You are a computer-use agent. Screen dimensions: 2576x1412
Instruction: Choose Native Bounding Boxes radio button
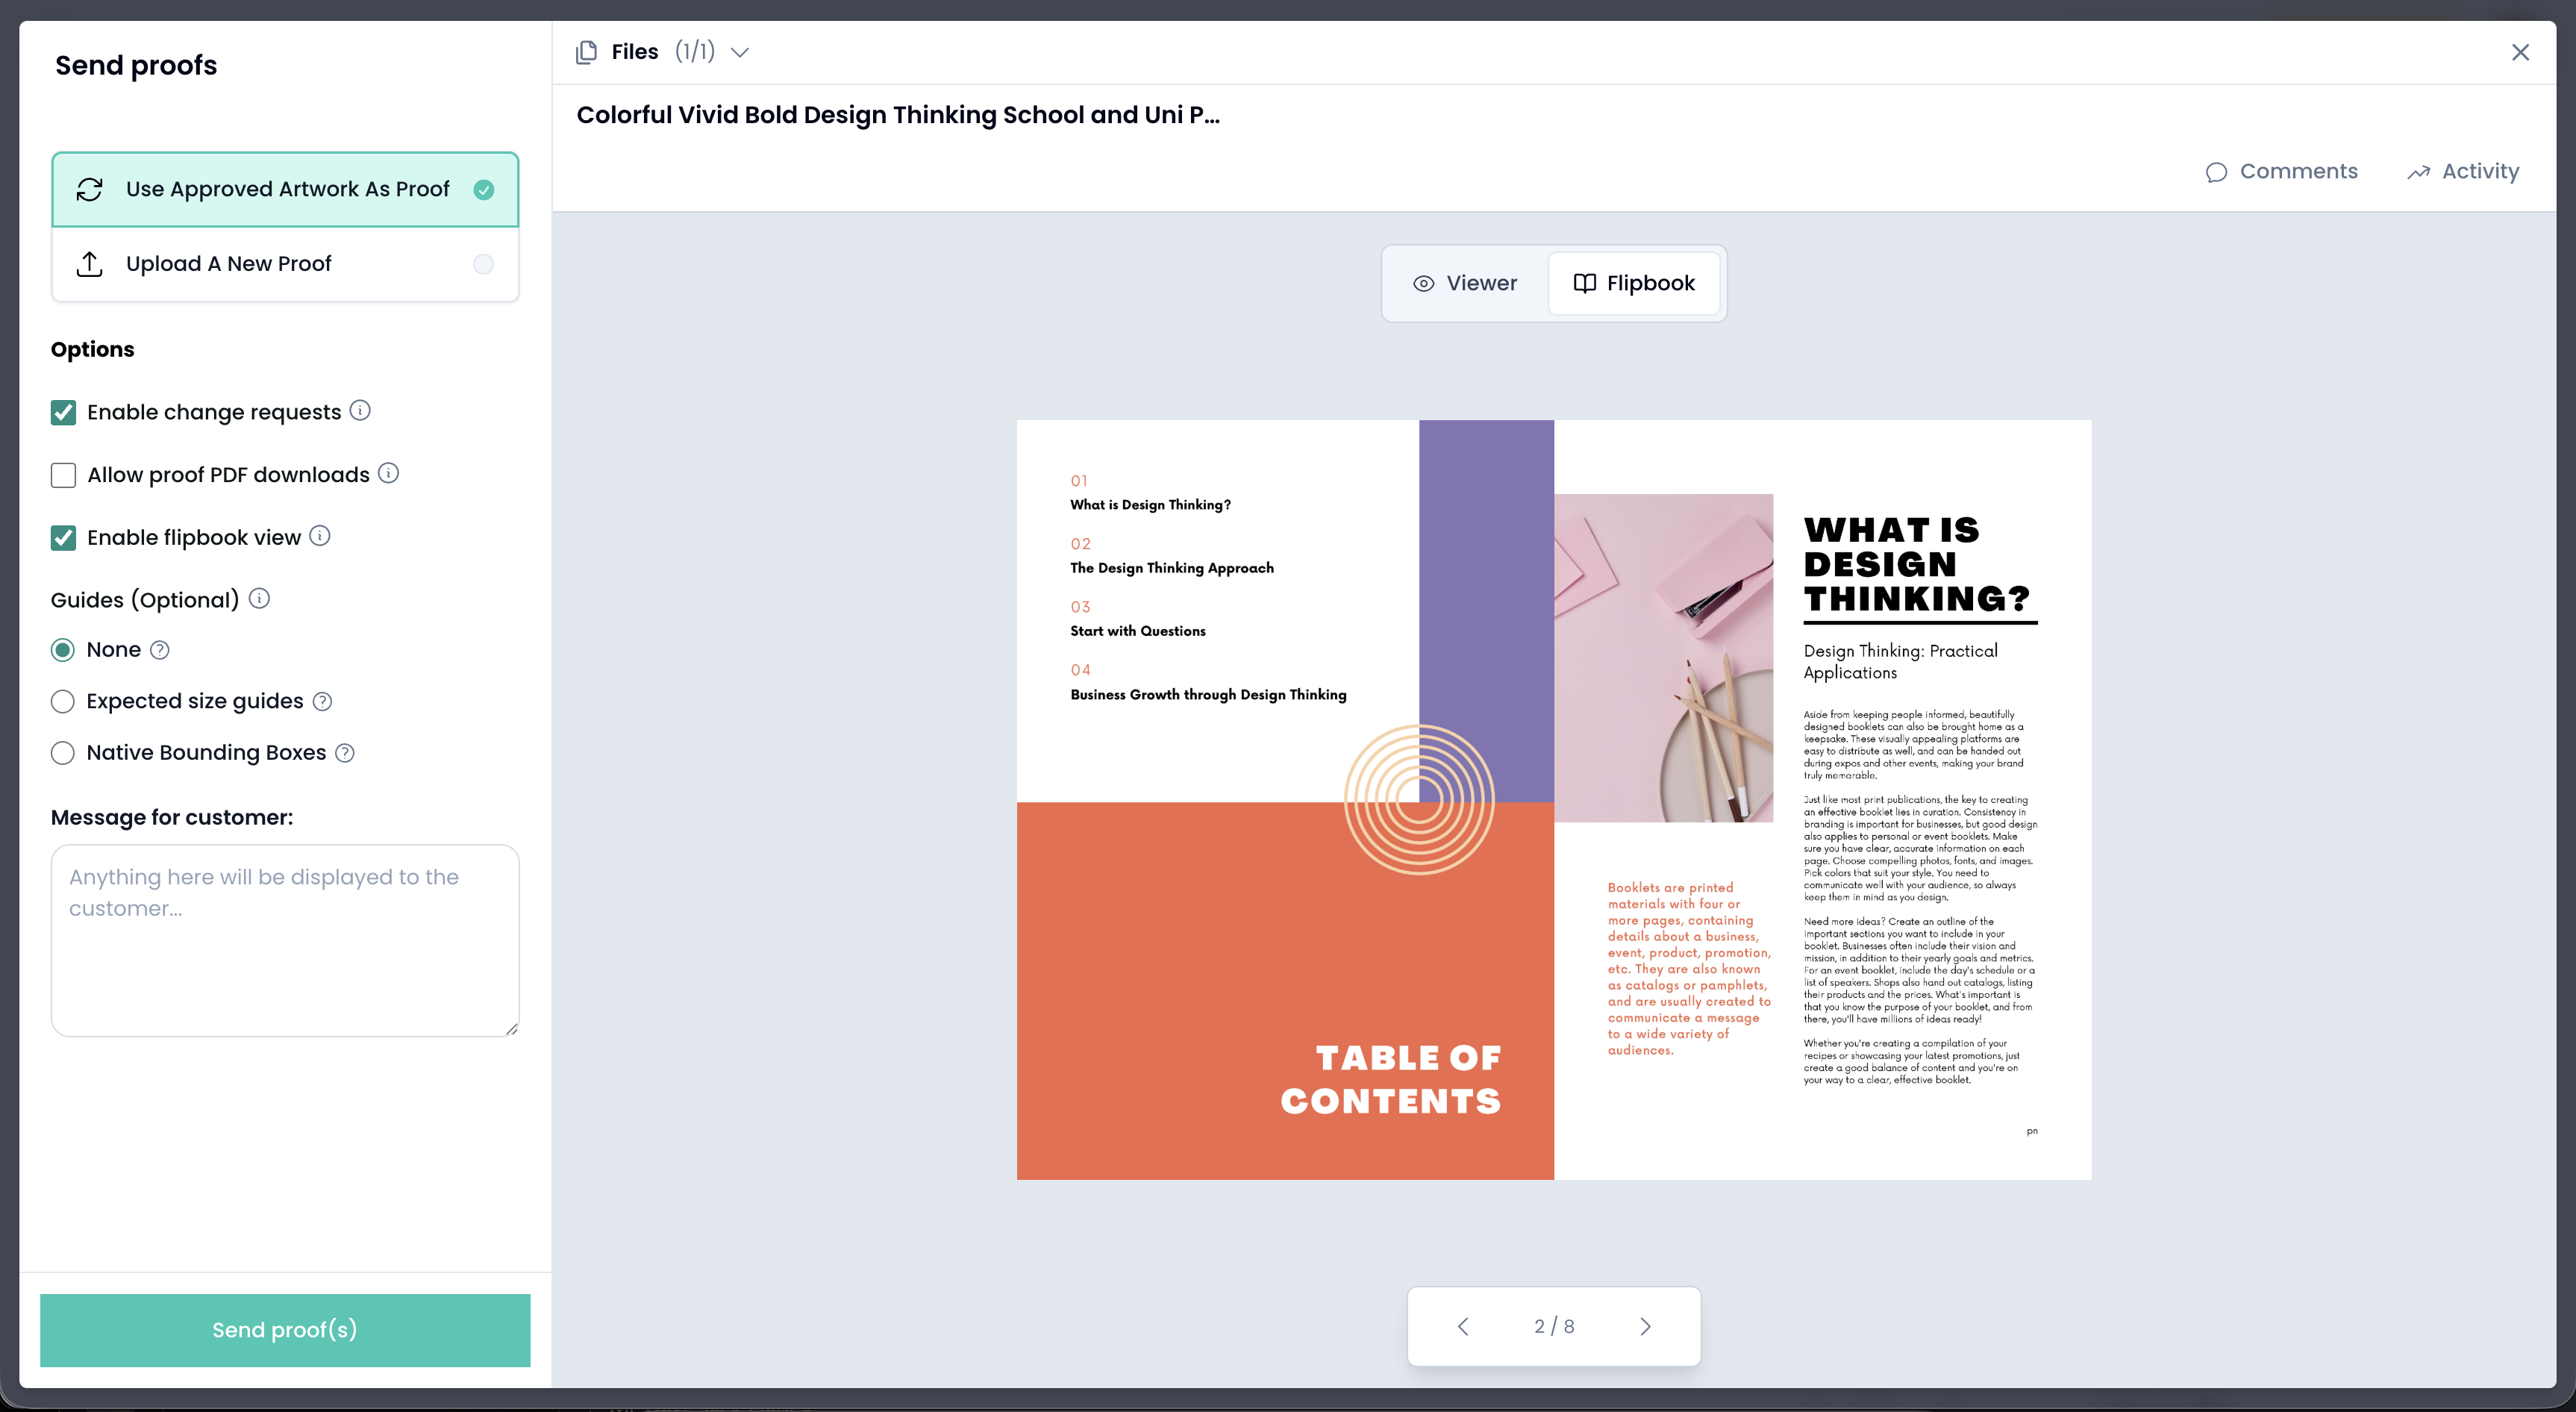[x=63, y=752]
